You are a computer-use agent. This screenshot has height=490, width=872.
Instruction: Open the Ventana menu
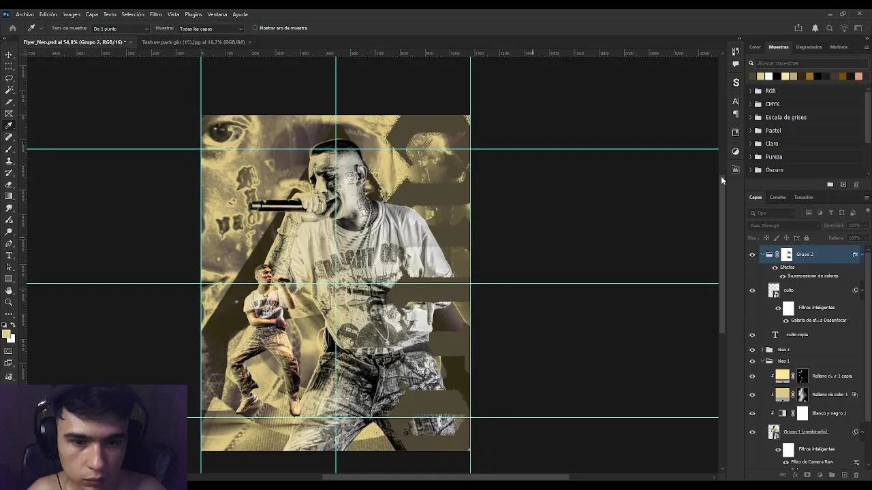217,14
